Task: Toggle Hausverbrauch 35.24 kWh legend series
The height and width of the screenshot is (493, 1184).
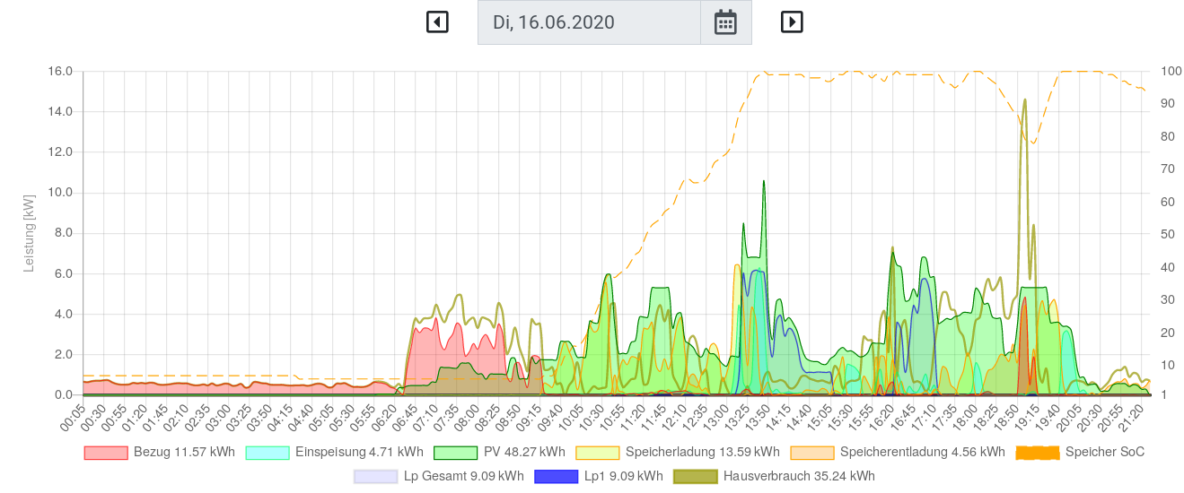Action: tap(775, 476)
